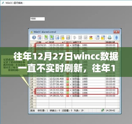Viewport: 132px width, 124px height.
Task: Click time 13:52:06.468 in row 13
Action: [x=57, y=79]
